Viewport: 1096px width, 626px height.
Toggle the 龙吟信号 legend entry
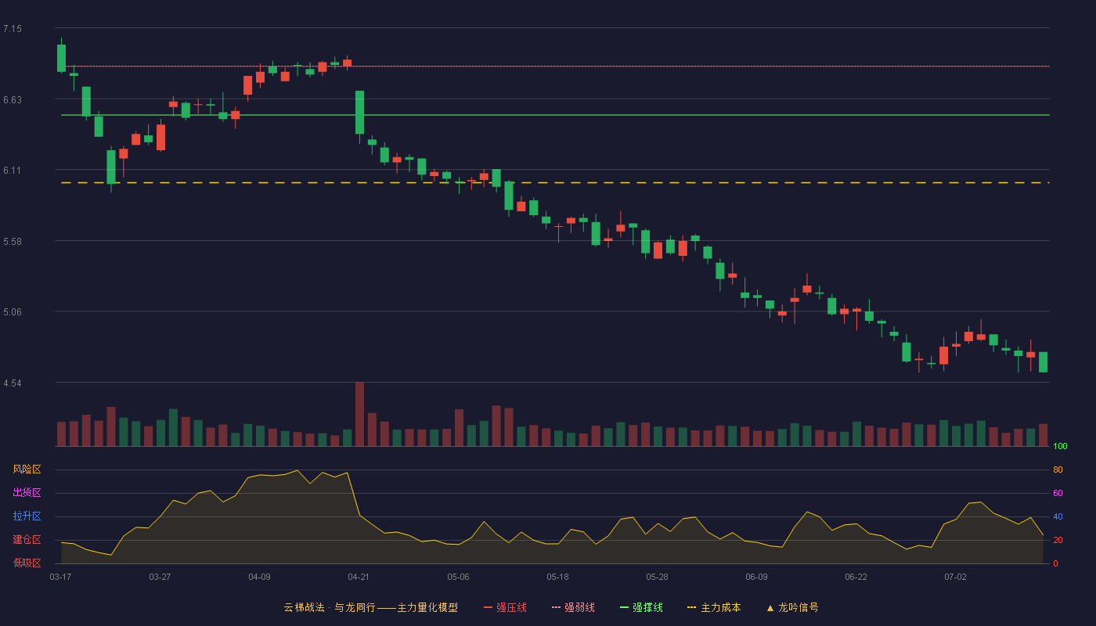click(x=792, y=607)
